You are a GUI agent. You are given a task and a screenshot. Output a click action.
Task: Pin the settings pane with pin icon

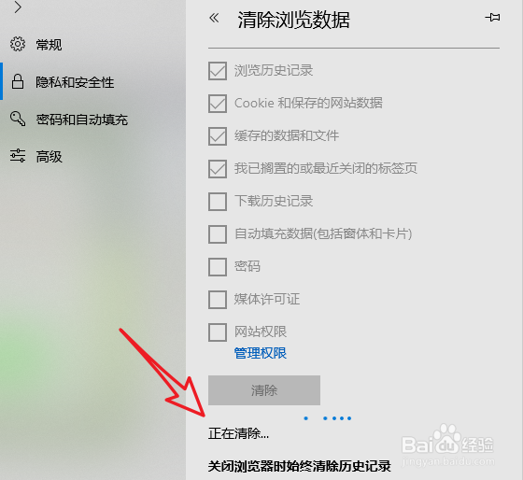493,18
